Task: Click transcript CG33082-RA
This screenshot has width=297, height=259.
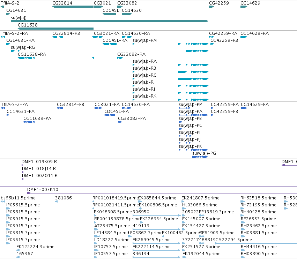Action: (120, 58)
